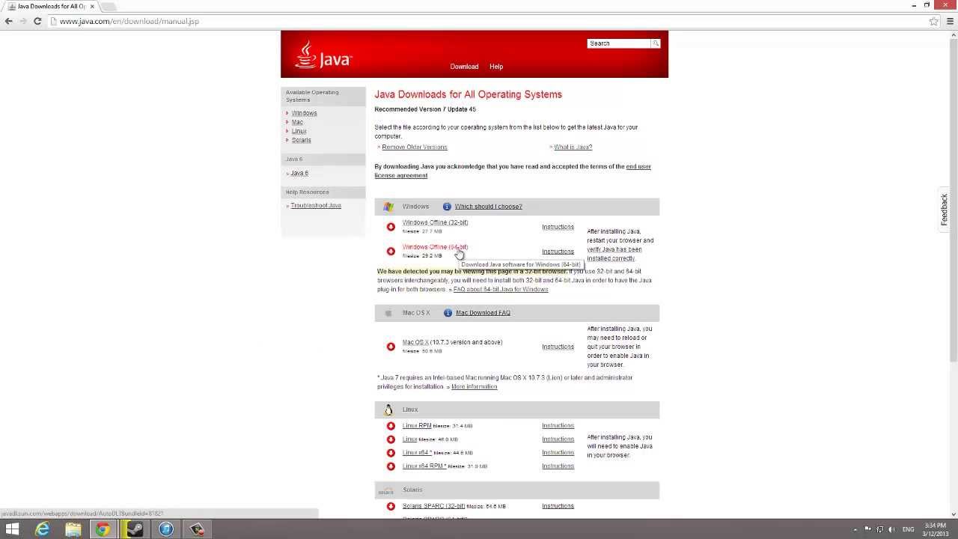Click the search magnifier icon
The height and width of the screenshot is (539, 958).
(x=656, y=43)
